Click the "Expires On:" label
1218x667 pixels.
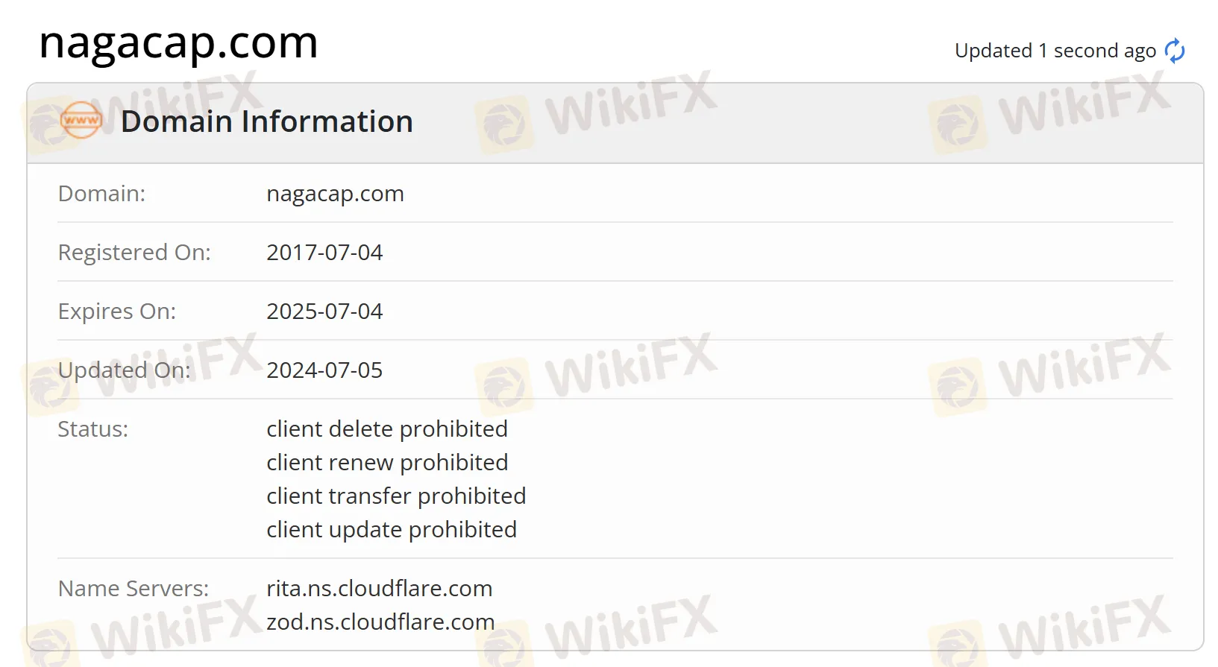click(x=117, y=312)
